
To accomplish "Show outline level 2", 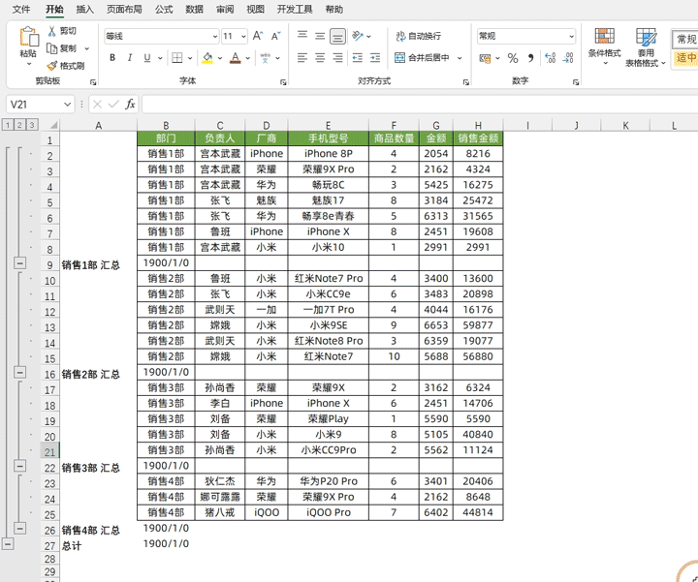I will [x=19, y=125].
